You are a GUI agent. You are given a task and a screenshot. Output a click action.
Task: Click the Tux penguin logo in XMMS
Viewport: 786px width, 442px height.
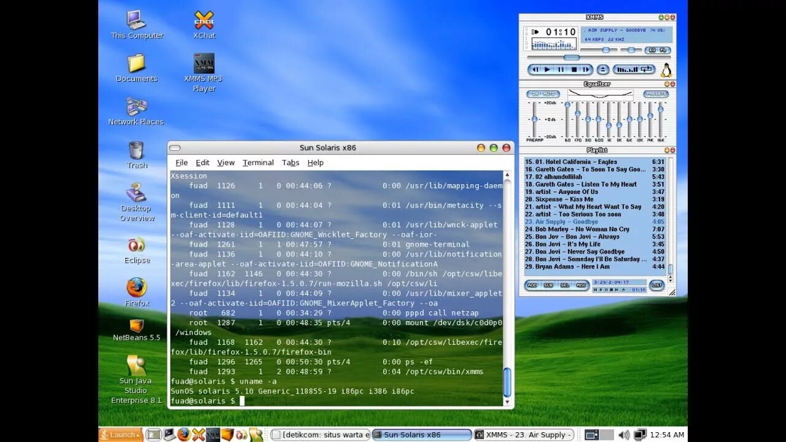pos(666,70)
